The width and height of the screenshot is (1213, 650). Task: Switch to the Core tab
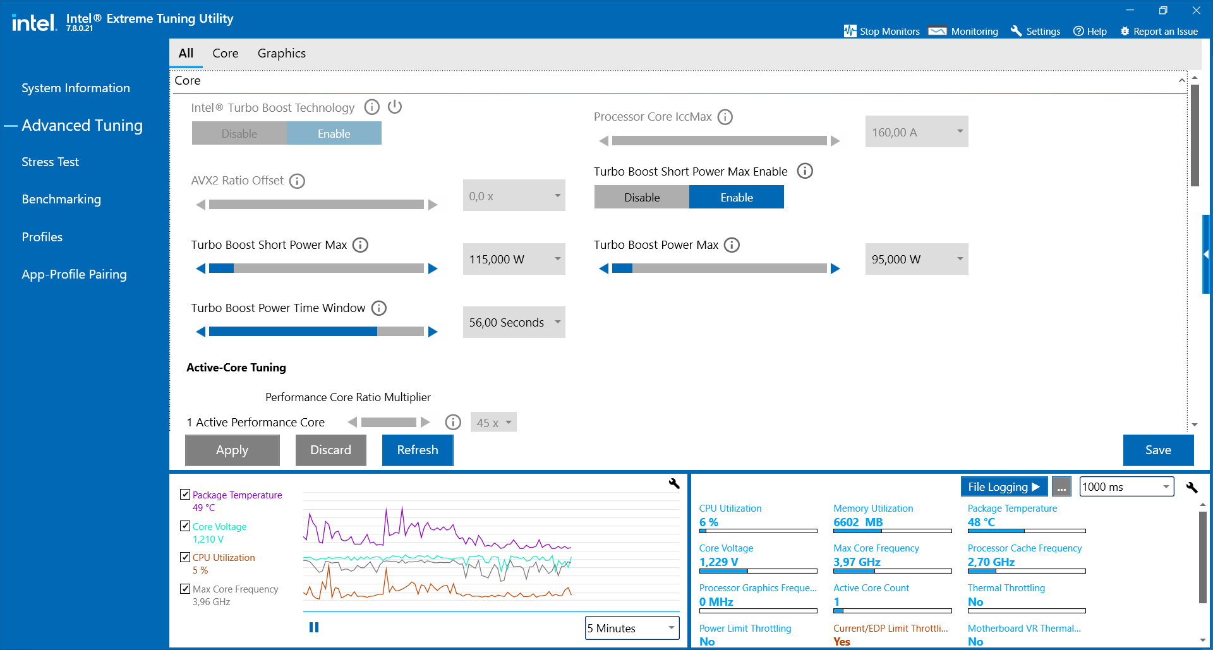[226, 53]
